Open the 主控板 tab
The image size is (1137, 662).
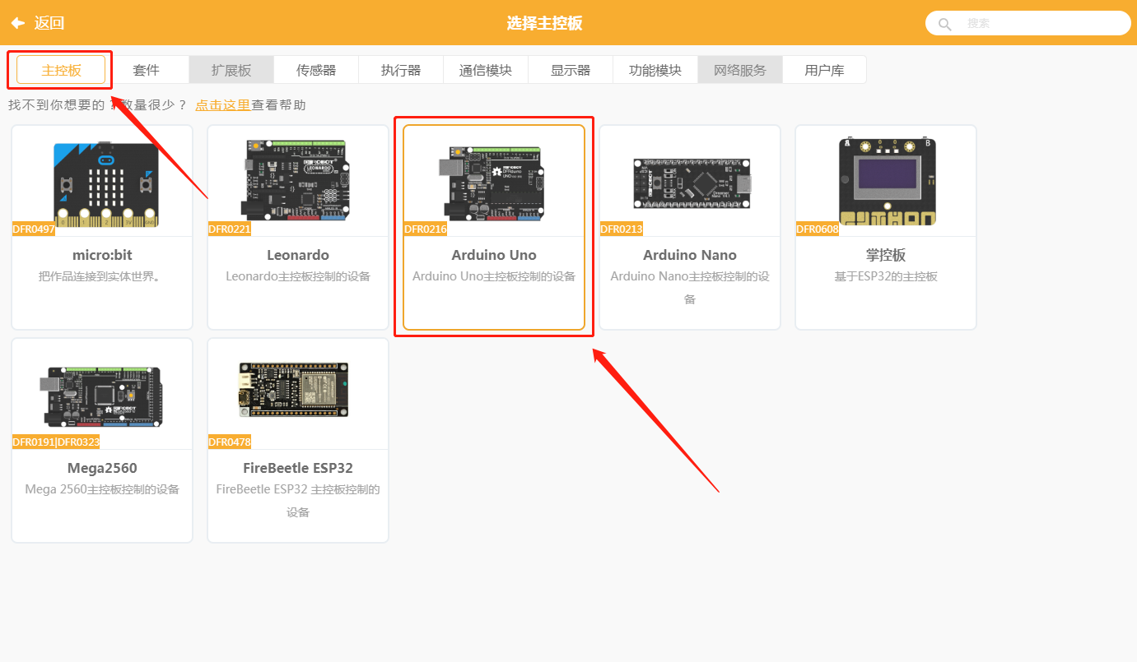pos(62,70)
